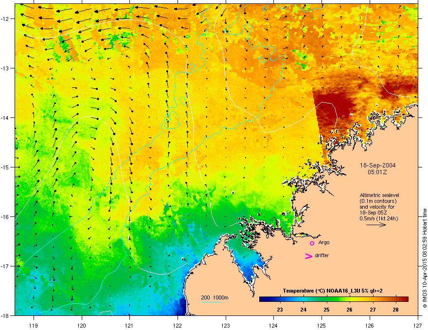Click the longitude axis label 122

pyautogui.click(x=178, y=325)
